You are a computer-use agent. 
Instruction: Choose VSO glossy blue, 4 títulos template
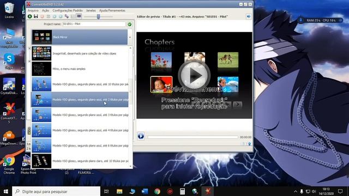tap(80, 130)
